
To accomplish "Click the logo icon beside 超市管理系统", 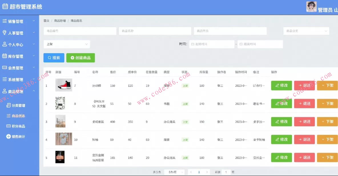I will [5, 6].
